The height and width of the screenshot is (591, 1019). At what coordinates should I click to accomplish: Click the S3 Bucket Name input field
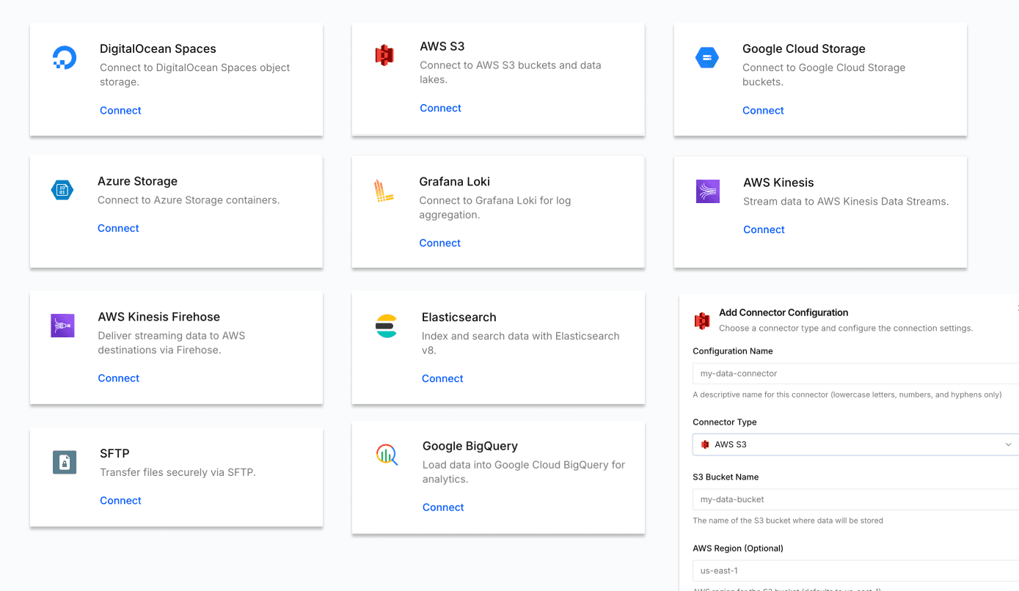pyautogui.click(x=855, y=499)
